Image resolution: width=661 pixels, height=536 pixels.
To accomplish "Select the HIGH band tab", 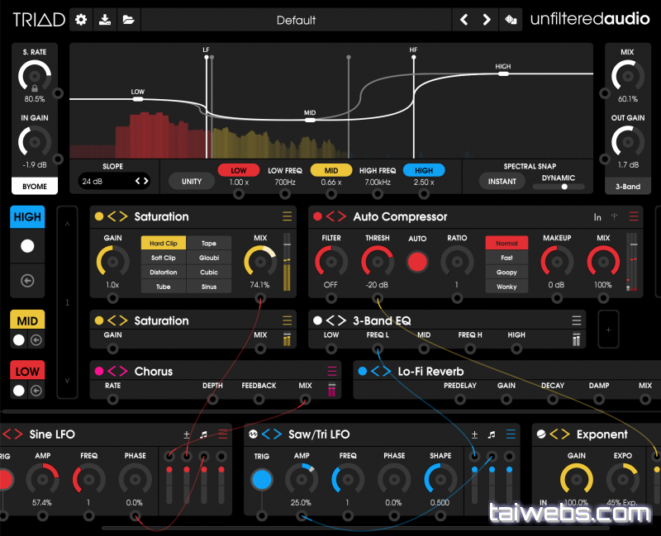I will 27,217.
